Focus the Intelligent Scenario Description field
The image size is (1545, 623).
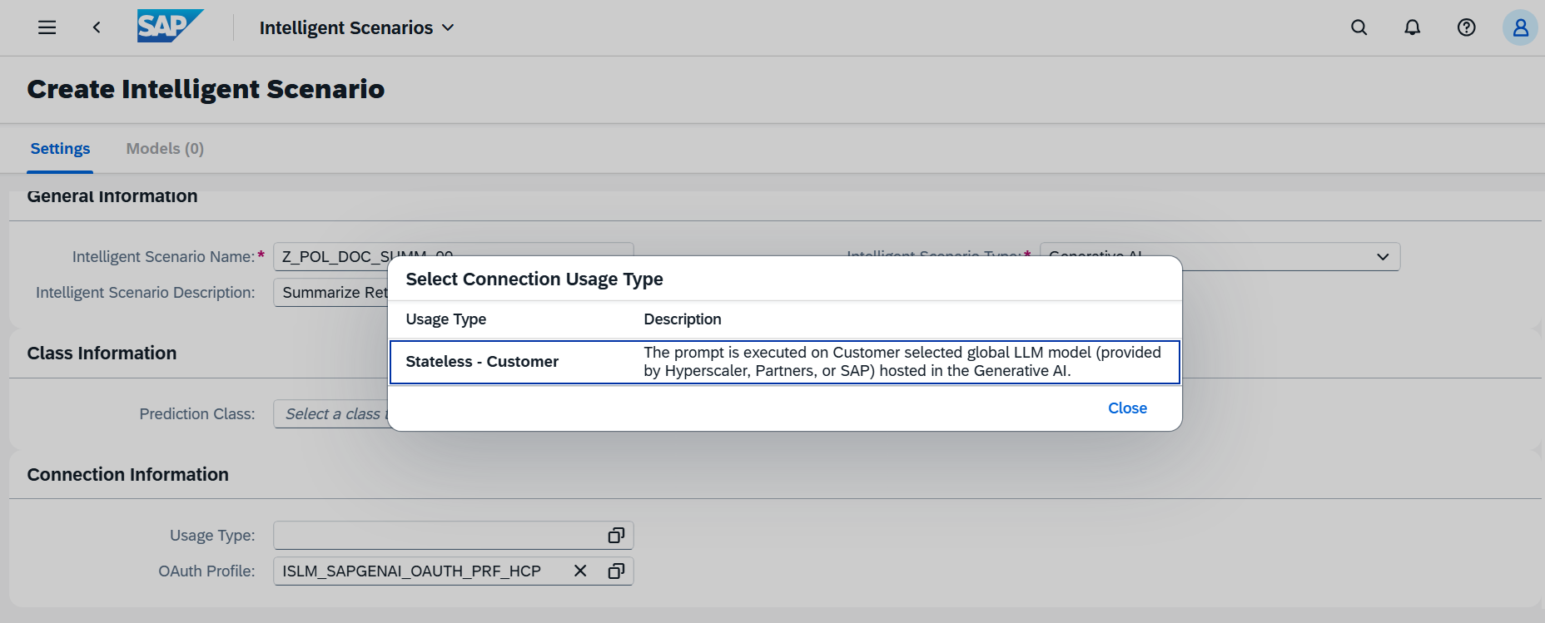coord(331,293)
